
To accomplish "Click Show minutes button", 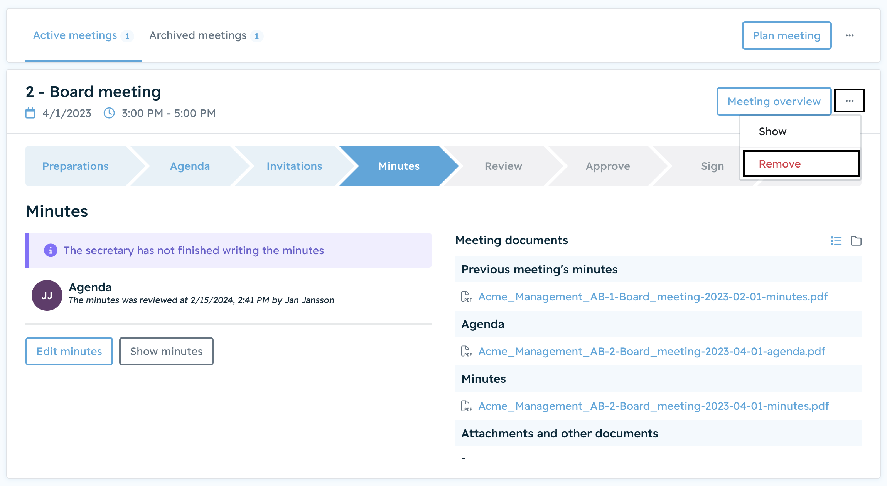I will pos(166,351).
